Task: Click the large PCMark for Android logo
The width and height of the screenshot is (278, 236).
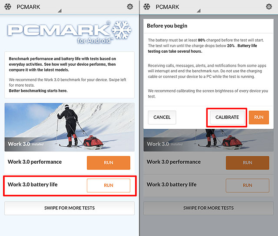Action: (x=69, y=32)
